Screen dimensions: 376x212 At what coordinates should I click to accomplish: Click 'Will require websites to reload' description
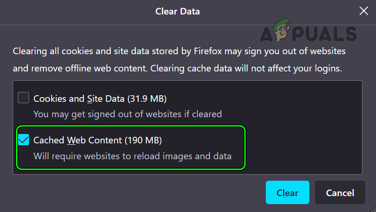click(x=132, y=156)
